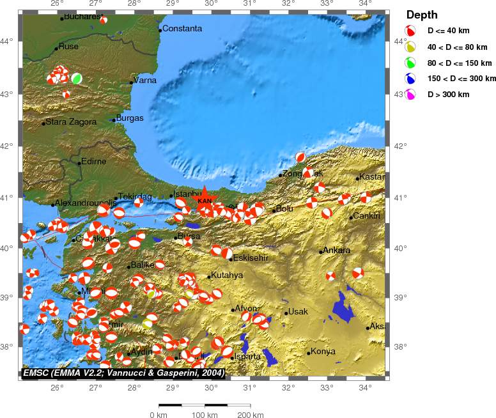Click the Afyon city label
The height and width of the screenshot is (418, 496).
click(x=246, y=308)
